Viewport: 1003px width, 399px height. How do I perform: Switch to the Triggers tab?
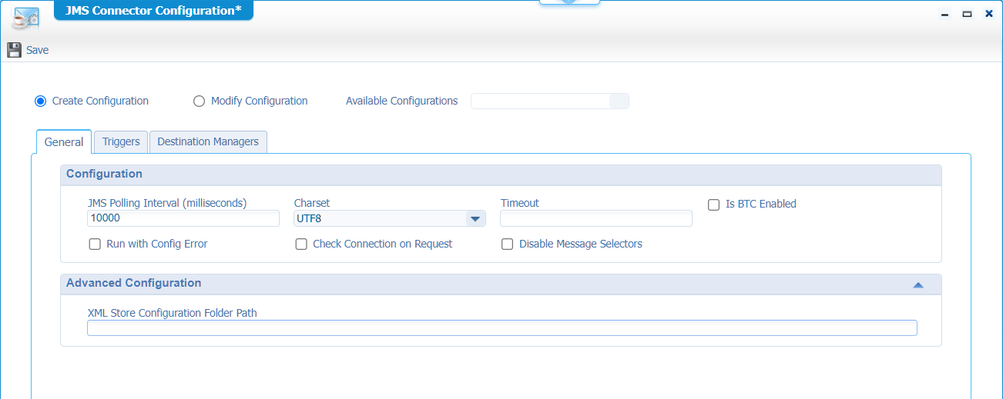pos(121,142)
